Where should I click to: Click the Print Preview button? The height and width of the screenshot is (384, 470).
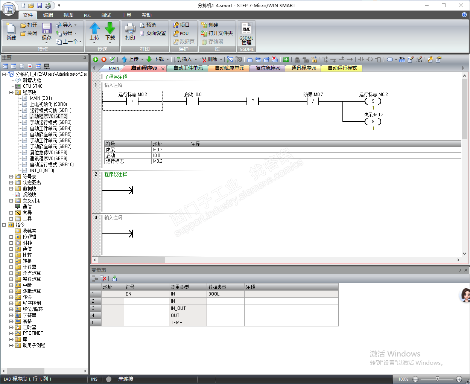click(x=148, y=25)
